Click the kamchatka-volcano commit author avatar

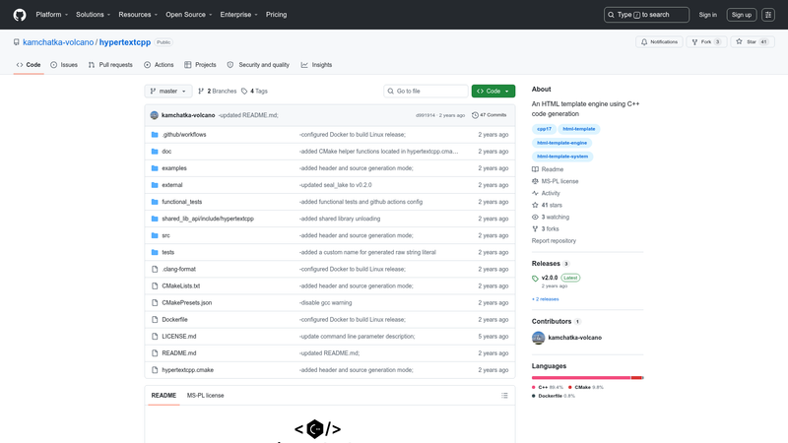tap(155, 115)
